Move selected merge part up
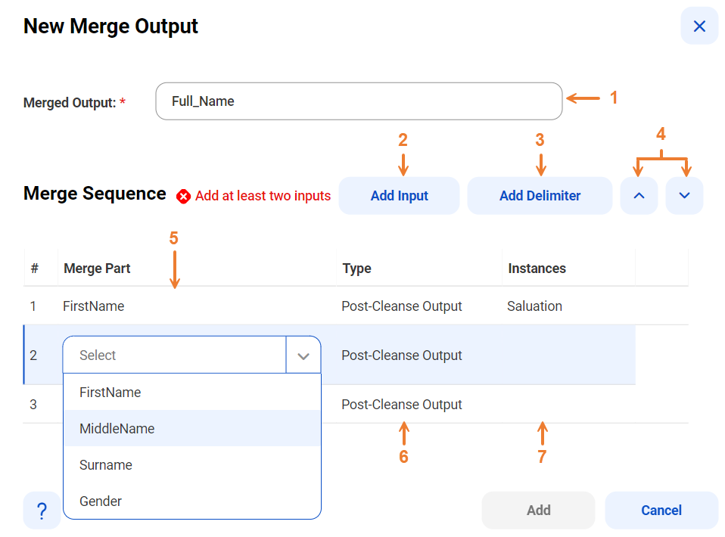Viewport: 725px width, 537px height. pos(639,195)
